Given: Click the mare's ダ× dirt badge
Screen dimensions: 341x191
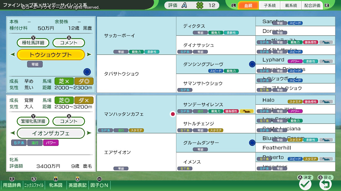Looking at the screenshot, I should pos(84,100).
